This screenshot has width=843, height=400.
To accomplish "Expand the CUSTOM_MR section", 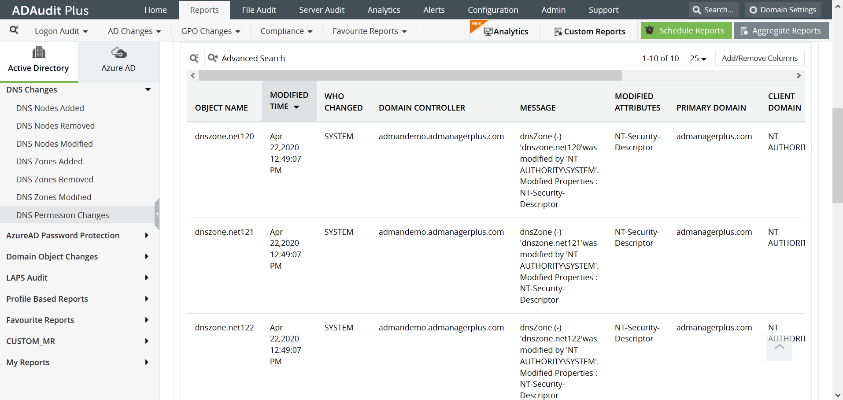I will click(x=147, y=341).
